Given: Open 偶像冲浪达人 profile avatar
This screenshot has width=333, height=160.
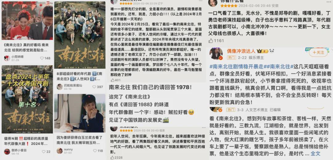Looking at the screenshot, I should pyautogui.click(x=216, y=54).
